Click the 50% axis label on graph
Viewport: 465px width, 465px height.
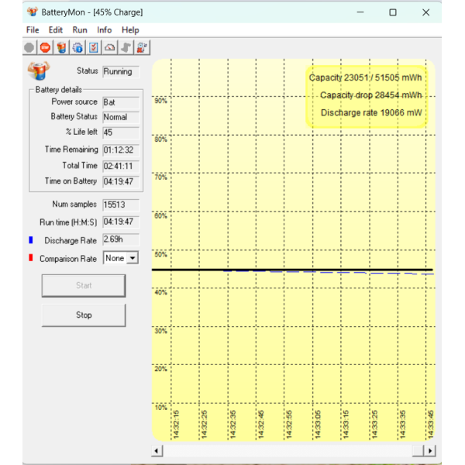[x=160, y=254]
